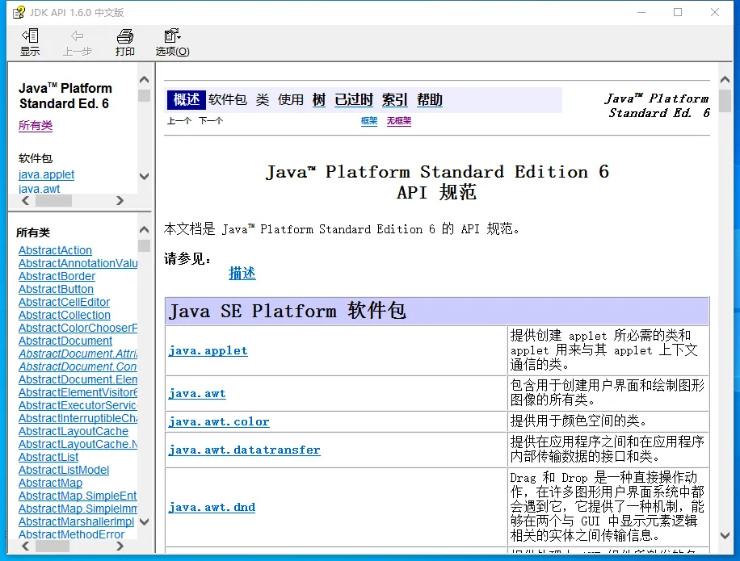This screenshot has height=561, width=740.
Task: Open the AbstractMap.SimpleEnt class link
Action: 78,496
